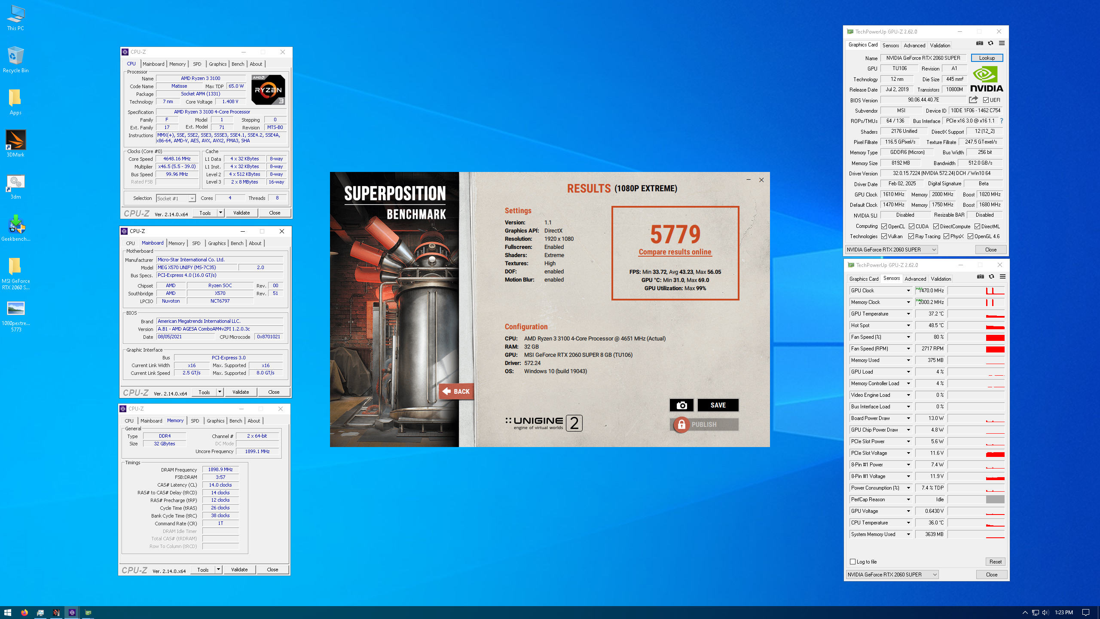Open the 1080pextreme 5773 image file

[x=16, y=317]
